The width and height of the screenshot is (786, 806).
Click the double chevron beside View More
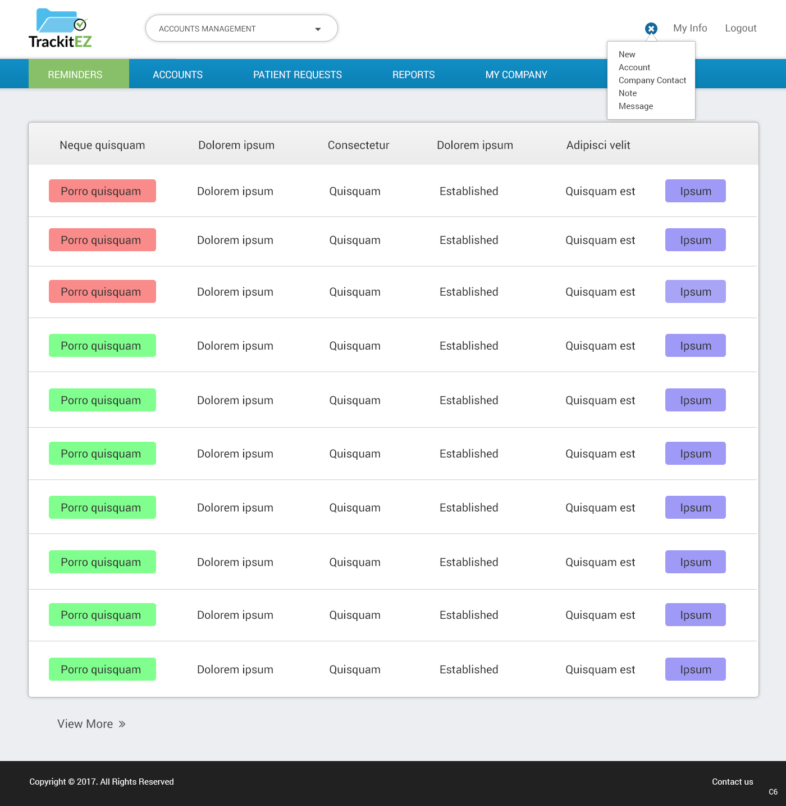pos(122,724)
